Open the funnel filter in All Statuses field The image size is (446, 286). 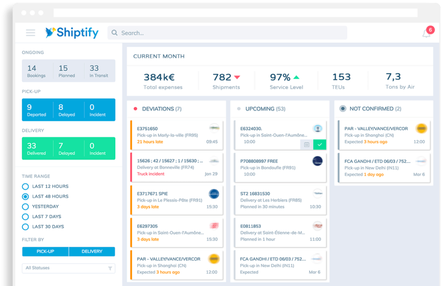click(x=109, y=268)
